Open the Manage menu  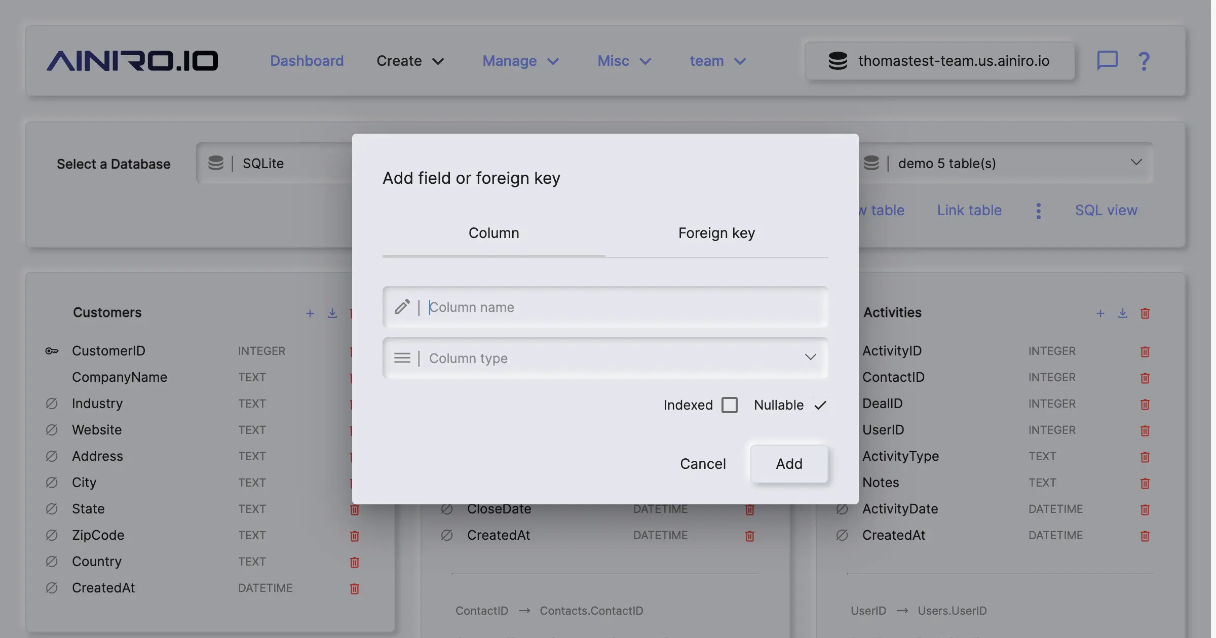point(520,61)
